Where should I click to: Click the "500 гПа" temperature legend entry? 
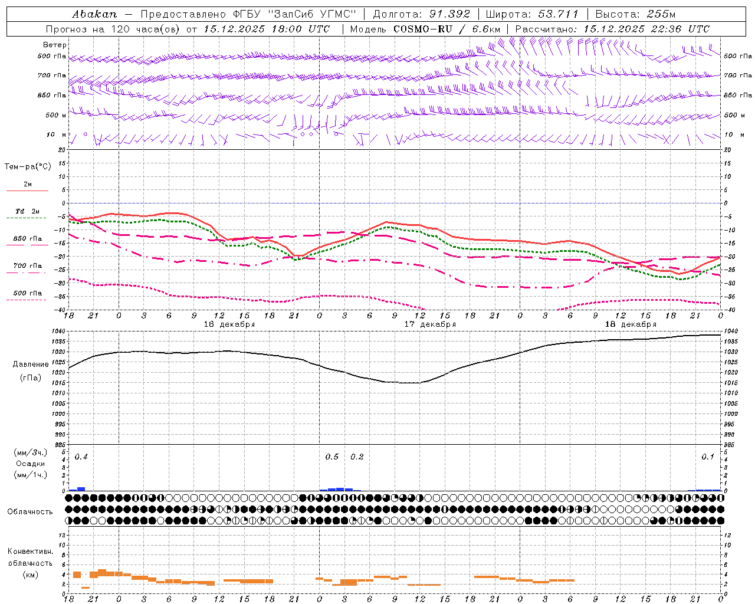click(27, 293)
